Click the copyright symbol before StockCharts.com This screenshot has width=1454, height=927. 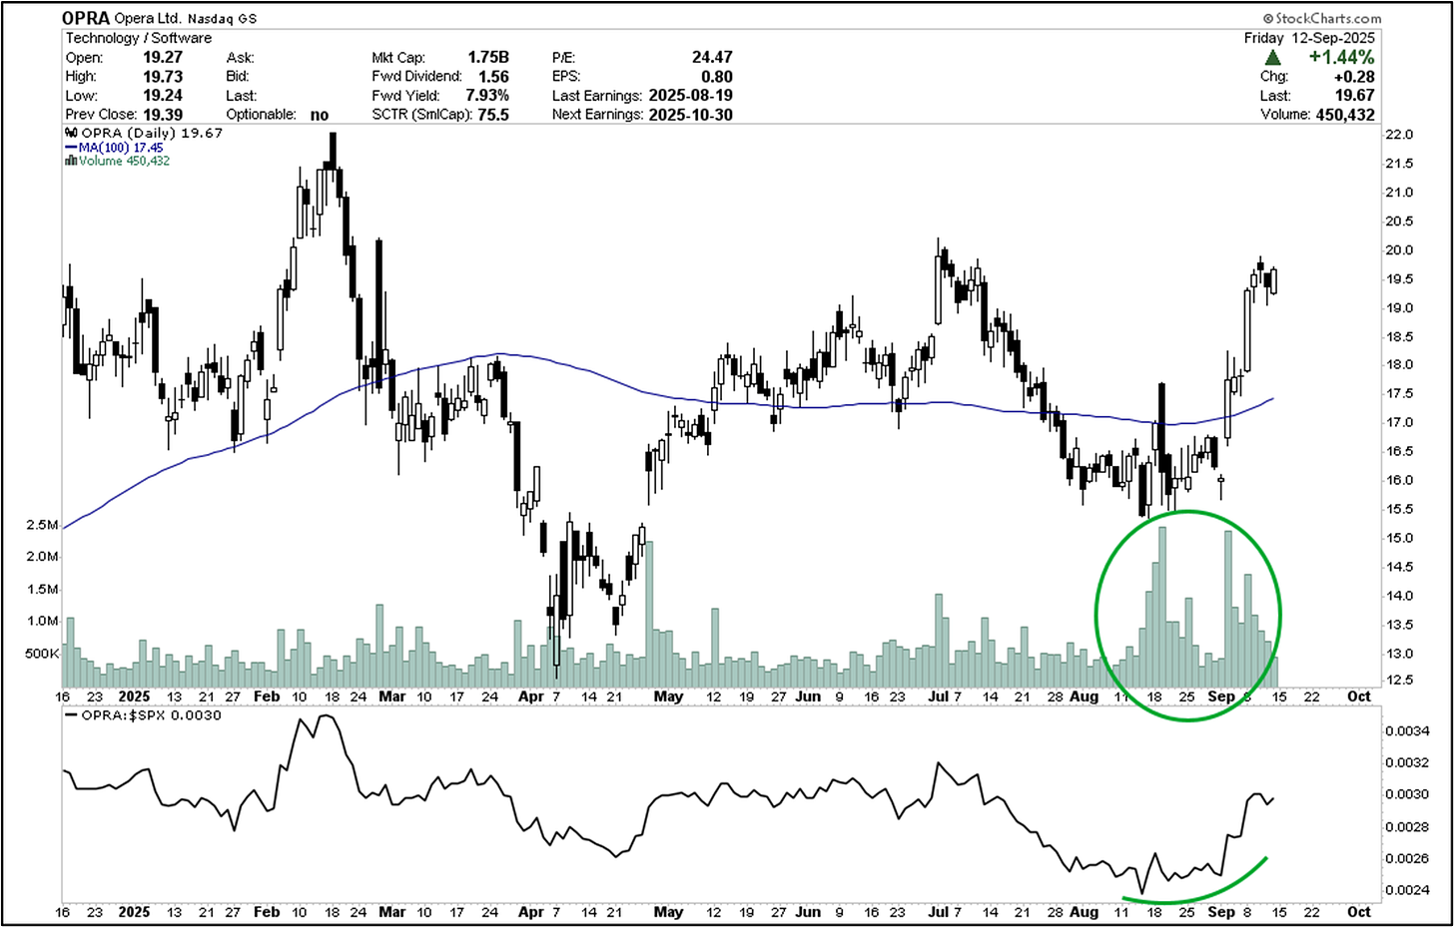coord(1267,18)
